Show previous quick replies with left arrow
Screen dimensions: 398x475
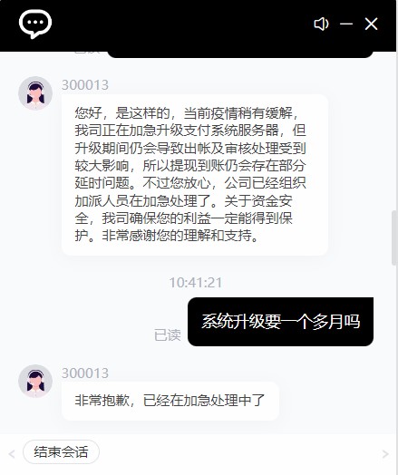tap(12, 454)
